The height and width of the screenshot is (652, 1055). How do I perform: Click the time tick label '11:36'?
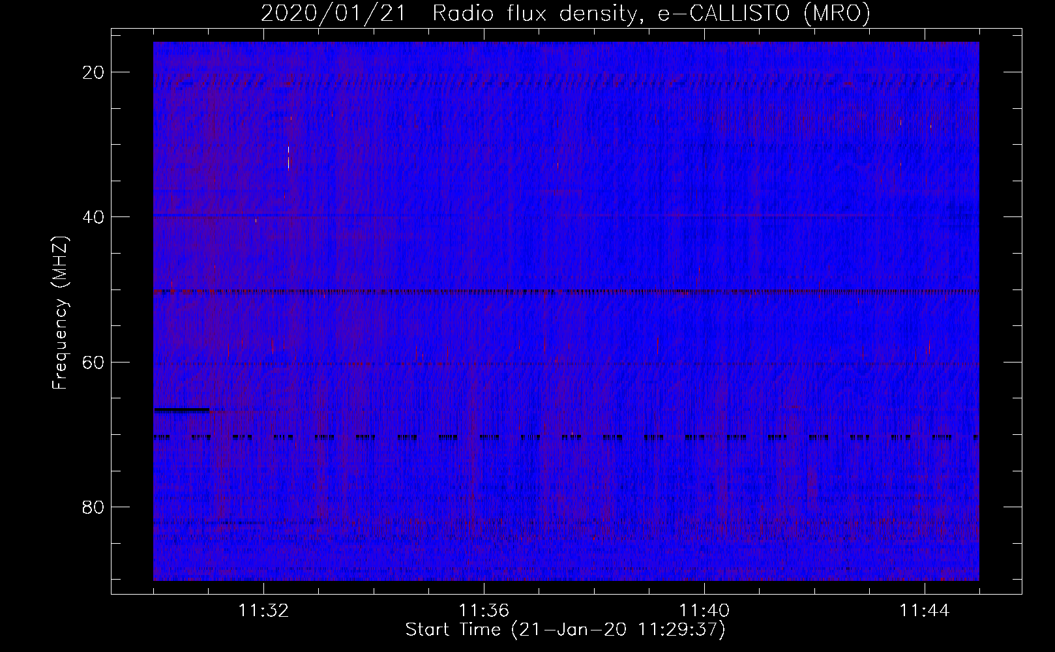[x=484, y=611]
